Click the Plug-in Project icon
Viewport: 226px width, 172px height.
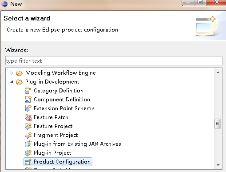coord(28,153)
